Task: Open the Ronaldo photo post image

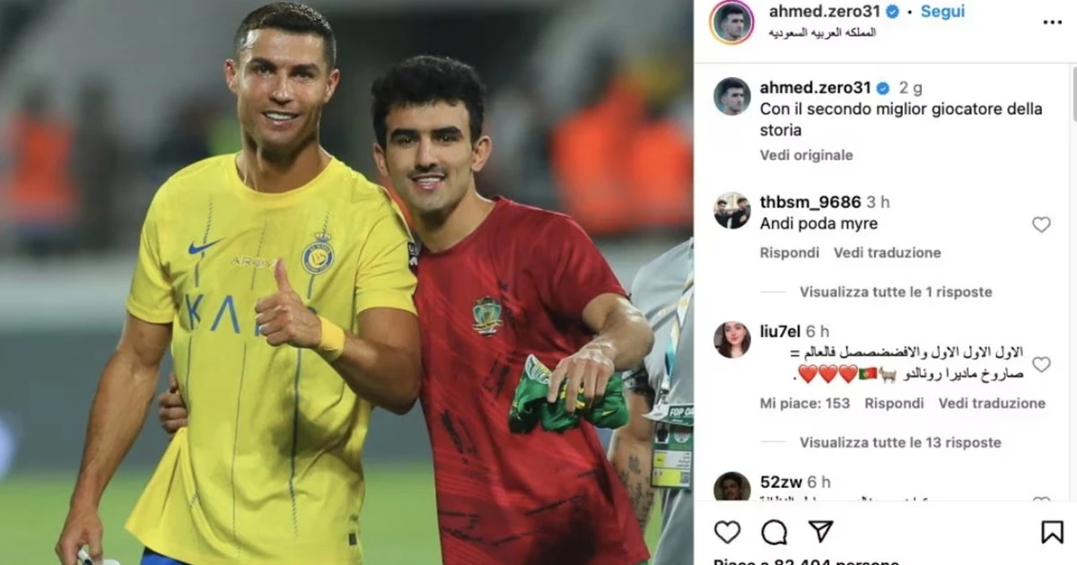Action: pos(346,282)
